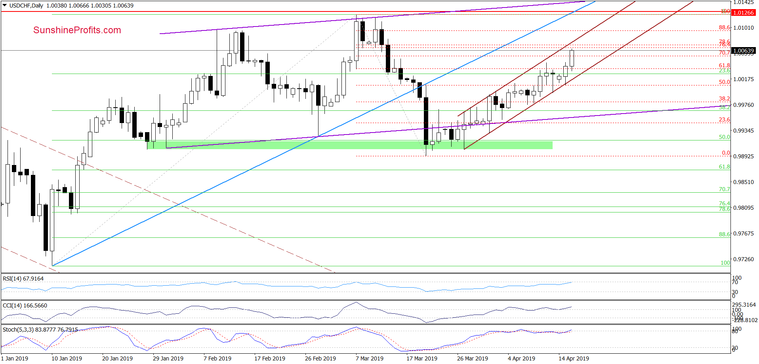The image size is (759, 364).
Task: Click the 17 Mar 2019 date label
Action: tap(422, 358)
